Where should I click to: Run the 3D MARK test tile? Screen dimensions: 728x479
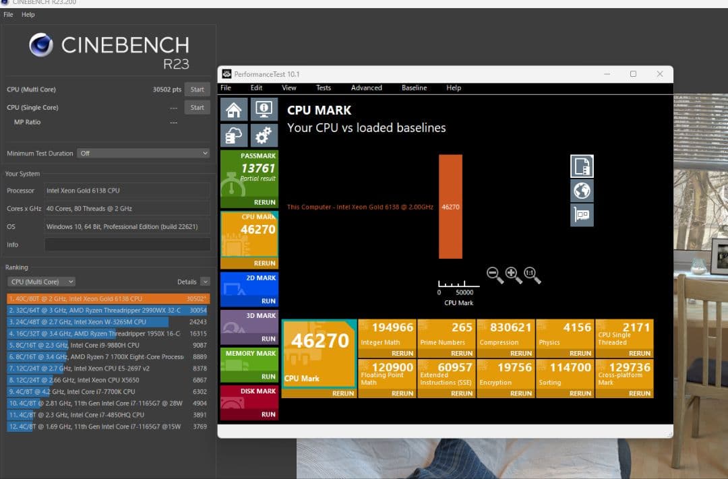pos(268,339)
